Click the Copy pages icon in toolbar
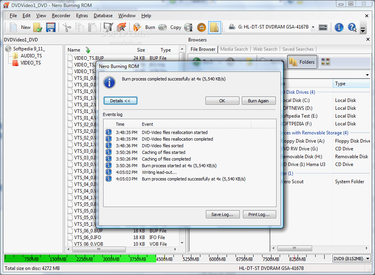 [79, 27]
